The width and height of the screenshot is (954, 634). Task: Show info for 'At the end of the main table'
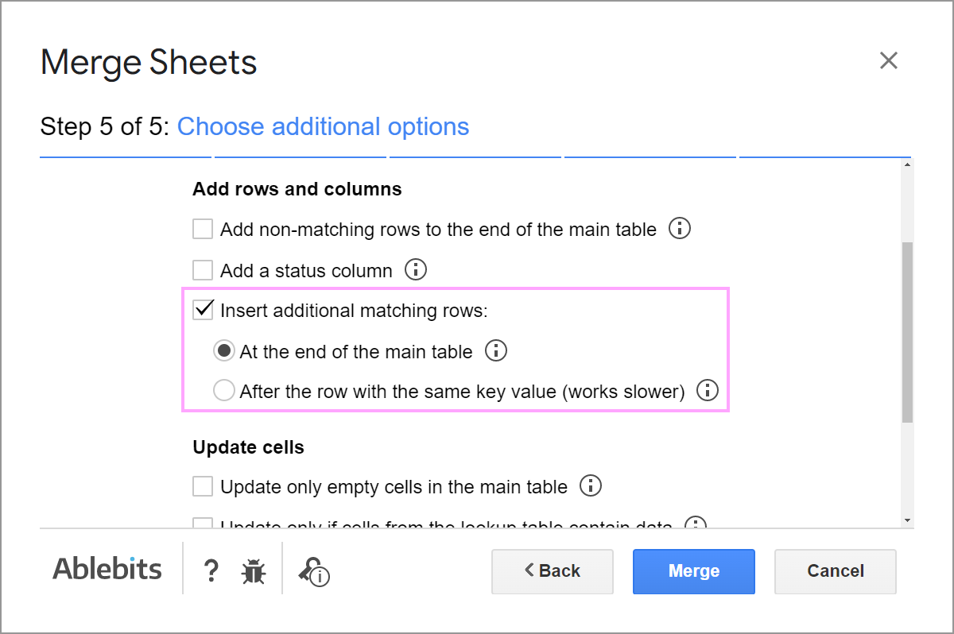(495, 350)
